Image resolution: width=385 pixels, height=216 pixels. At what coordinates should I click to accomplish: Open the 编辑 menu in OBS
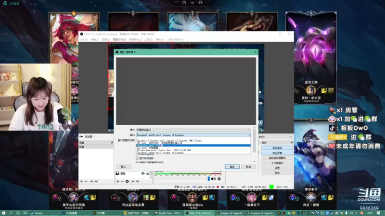click(94, 39)
